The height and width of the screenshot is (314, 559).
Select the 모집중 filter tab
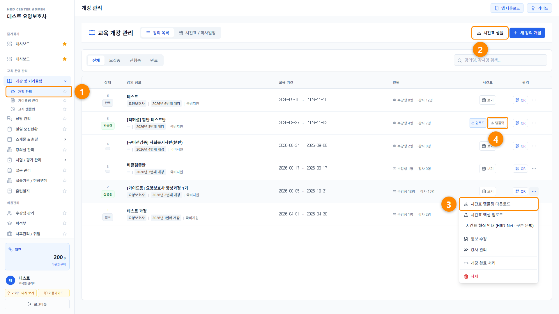115,60
